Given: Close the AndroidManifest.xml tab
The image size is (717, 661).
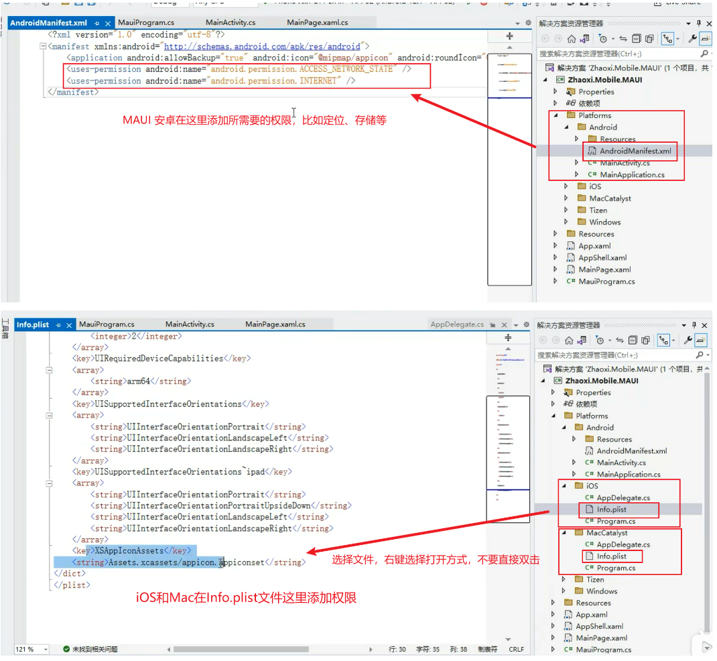Looking at the screenshot, I should (x=108, y=23).
